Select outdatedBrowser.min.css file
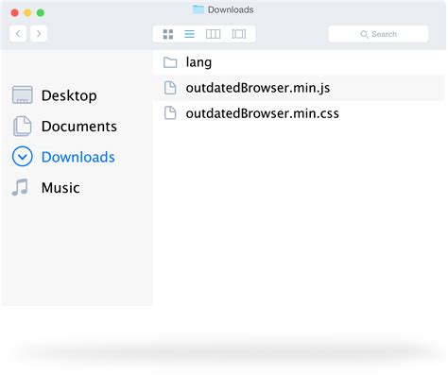This screenshot has width=448, height=375. [x=299, y=113]
